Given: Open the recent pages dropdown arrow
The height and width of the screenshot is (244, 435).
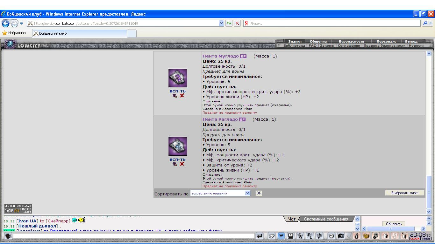Looking at the screenshot, I should coord(21,24).
